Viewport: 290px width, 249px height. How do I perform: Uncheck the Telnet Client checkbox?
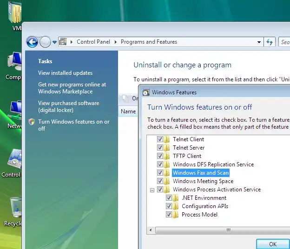click(160, 139)
